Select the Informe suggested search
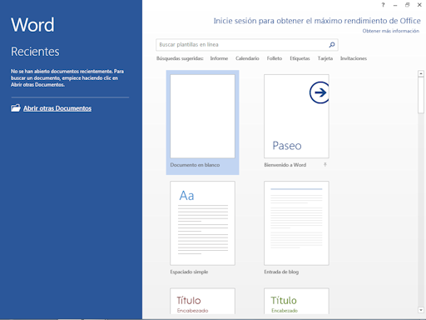 click(x=219, y=58)
